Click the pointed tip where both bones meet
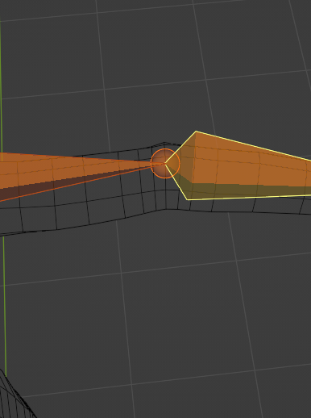This screenshot has width=311, height=418. pyautogui.click(x=165, y=163)
